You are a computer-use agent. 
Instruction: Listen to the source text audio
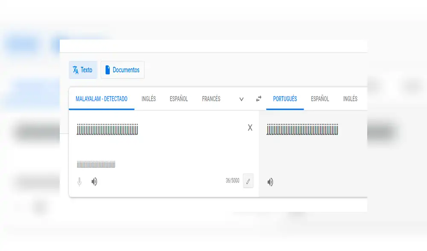(94, 182)
